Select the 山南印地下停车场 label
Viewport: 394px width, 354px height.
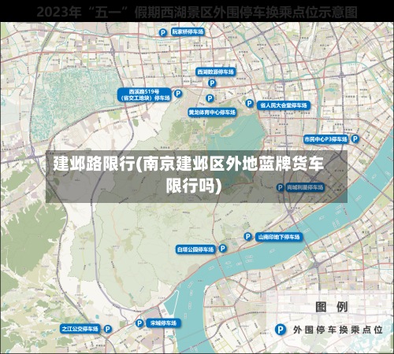pos(279,237)
